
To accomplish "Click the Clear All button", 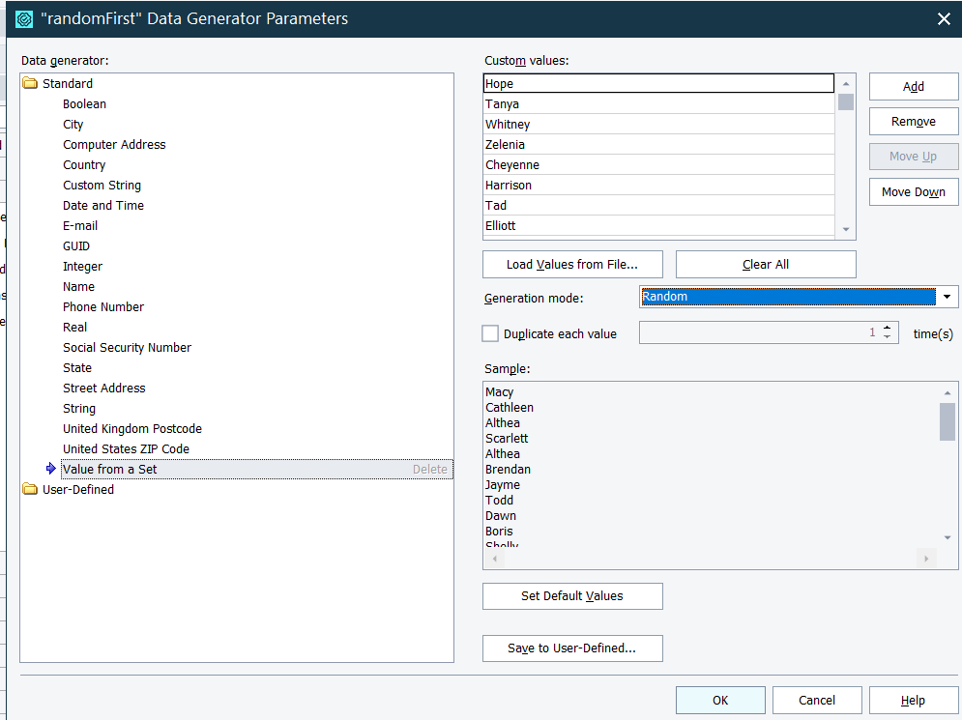I will click(766, 265).
